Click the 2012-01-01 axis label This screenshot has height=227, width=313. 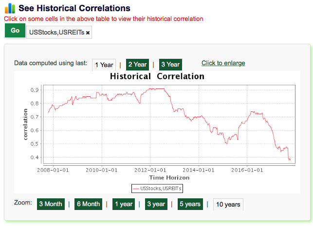(x=150, y=170)
